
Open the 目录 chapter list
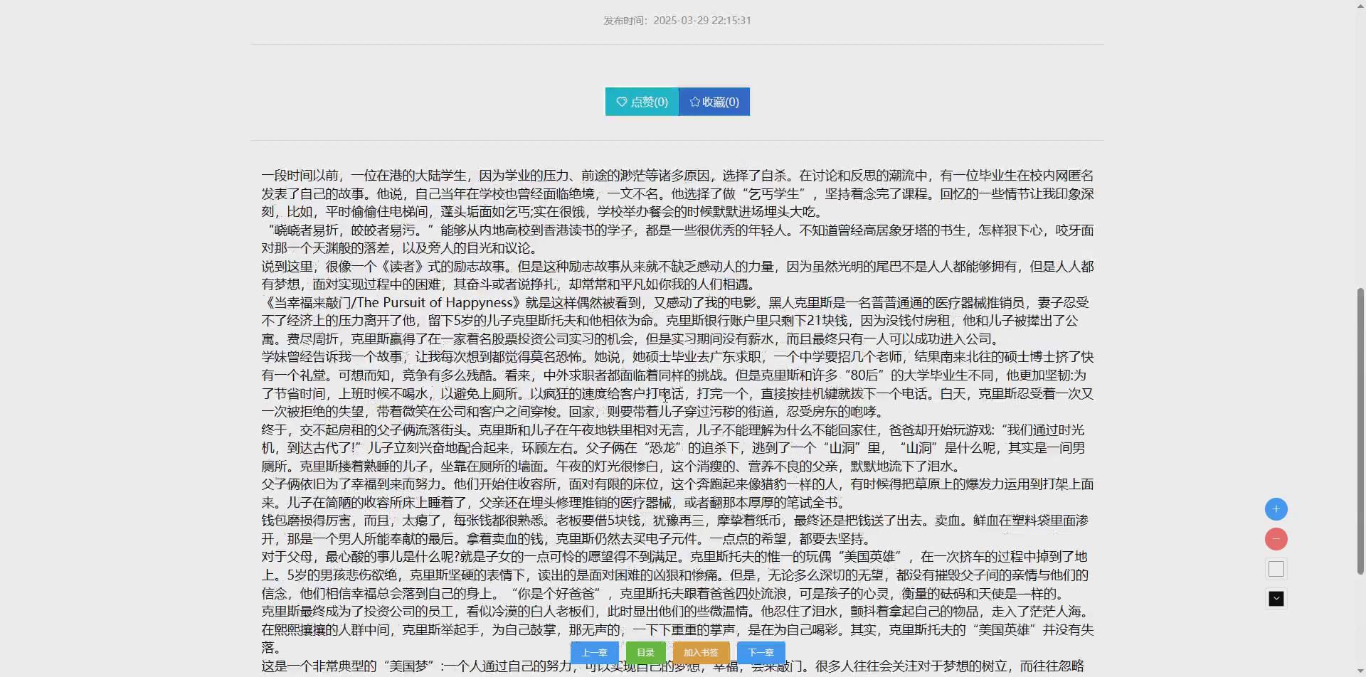tap(646, 651)
